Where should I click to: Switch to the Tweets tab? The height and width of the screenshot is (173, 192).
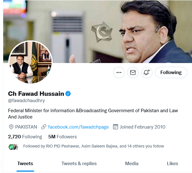(25, 164)
